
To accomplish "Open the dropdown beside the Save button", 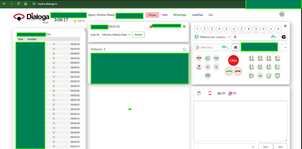I will click(224, 146).
